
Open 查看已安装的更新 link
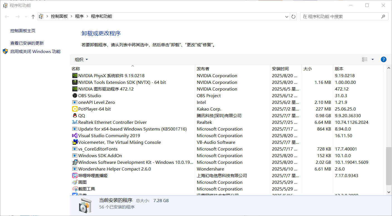(27, 43)
